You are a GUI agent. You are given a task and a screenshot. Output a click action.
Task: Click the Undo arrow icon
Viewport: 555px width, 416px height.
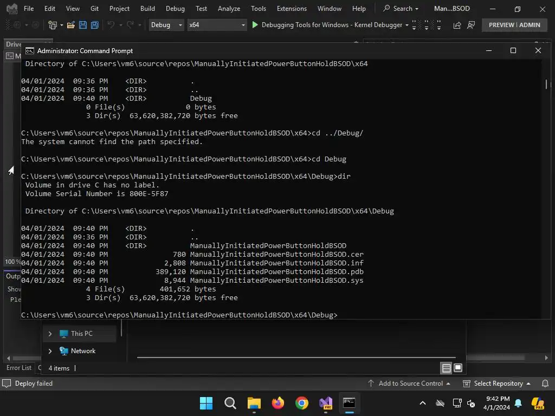pyautogui.click(x=111, y=25)
